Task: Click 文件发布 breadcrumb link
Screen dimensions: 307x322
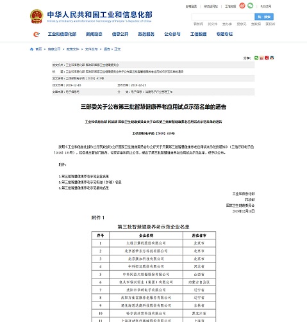Action: tap(91, 49)
